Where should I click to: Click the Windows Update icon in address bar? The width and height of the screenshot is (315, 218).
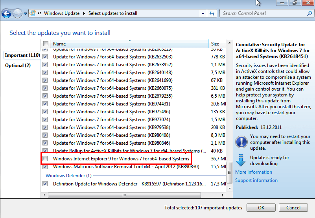coord(33,13)
